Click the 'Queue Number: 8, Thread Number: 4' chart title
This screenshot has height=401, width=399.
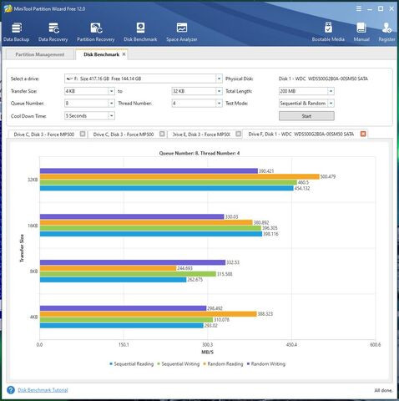tap(199, 153)
